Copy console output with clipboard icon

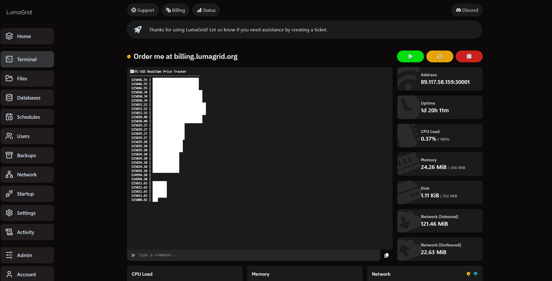tap(386, 255)
